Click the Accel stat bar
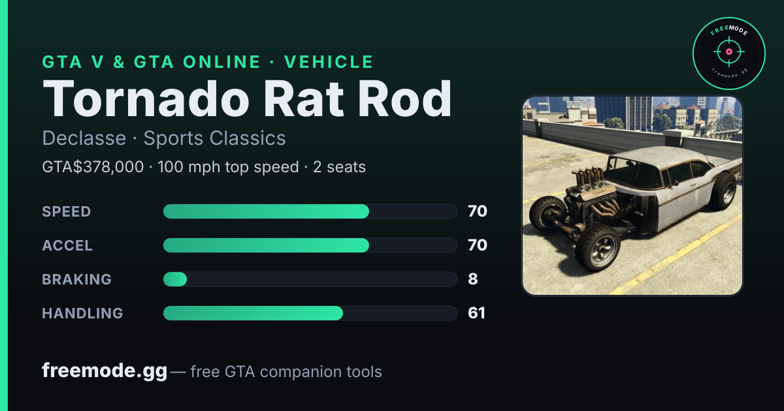This screenshot has width=784, height=411. pos(310,245)
